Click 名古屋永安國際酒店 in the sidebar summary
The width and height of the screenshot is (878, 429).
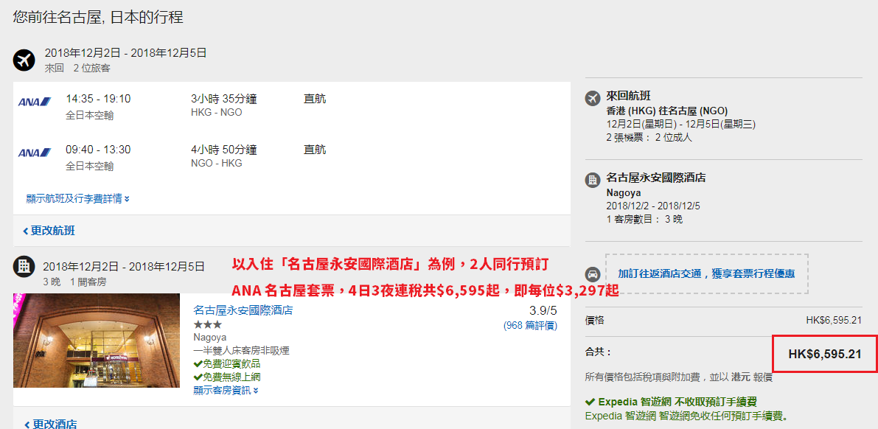click(x=655, y=178)
